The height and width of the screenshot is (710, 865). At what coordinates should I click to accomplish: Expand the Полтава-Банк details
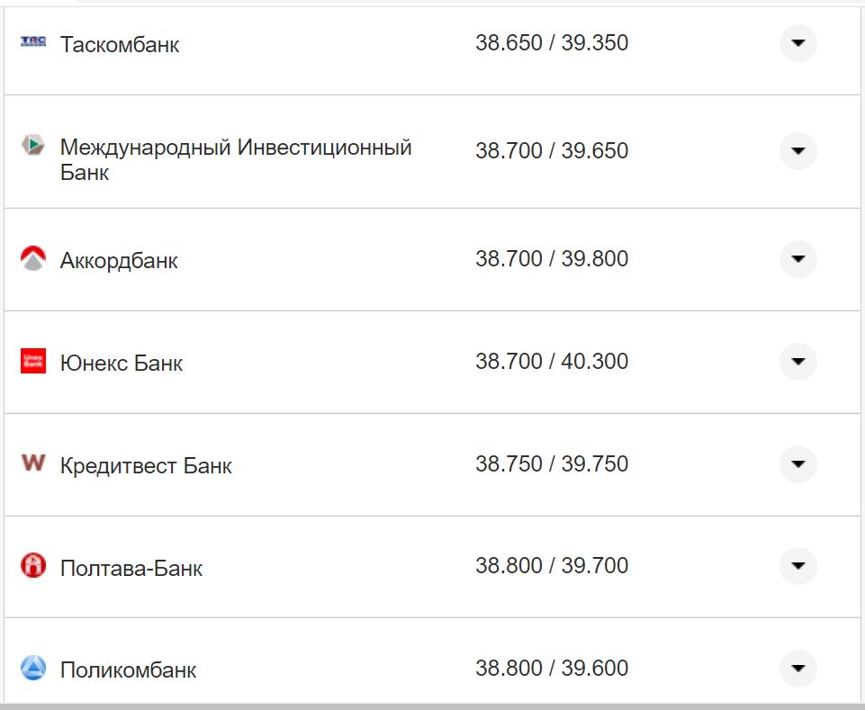pos(797,567)
